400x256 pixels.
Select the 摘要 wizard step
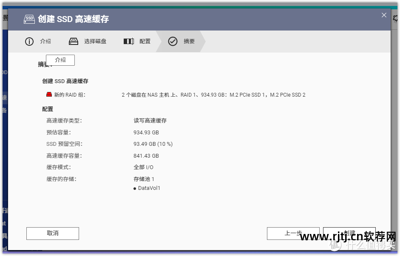pyautogui.click(x=182, y=41)
